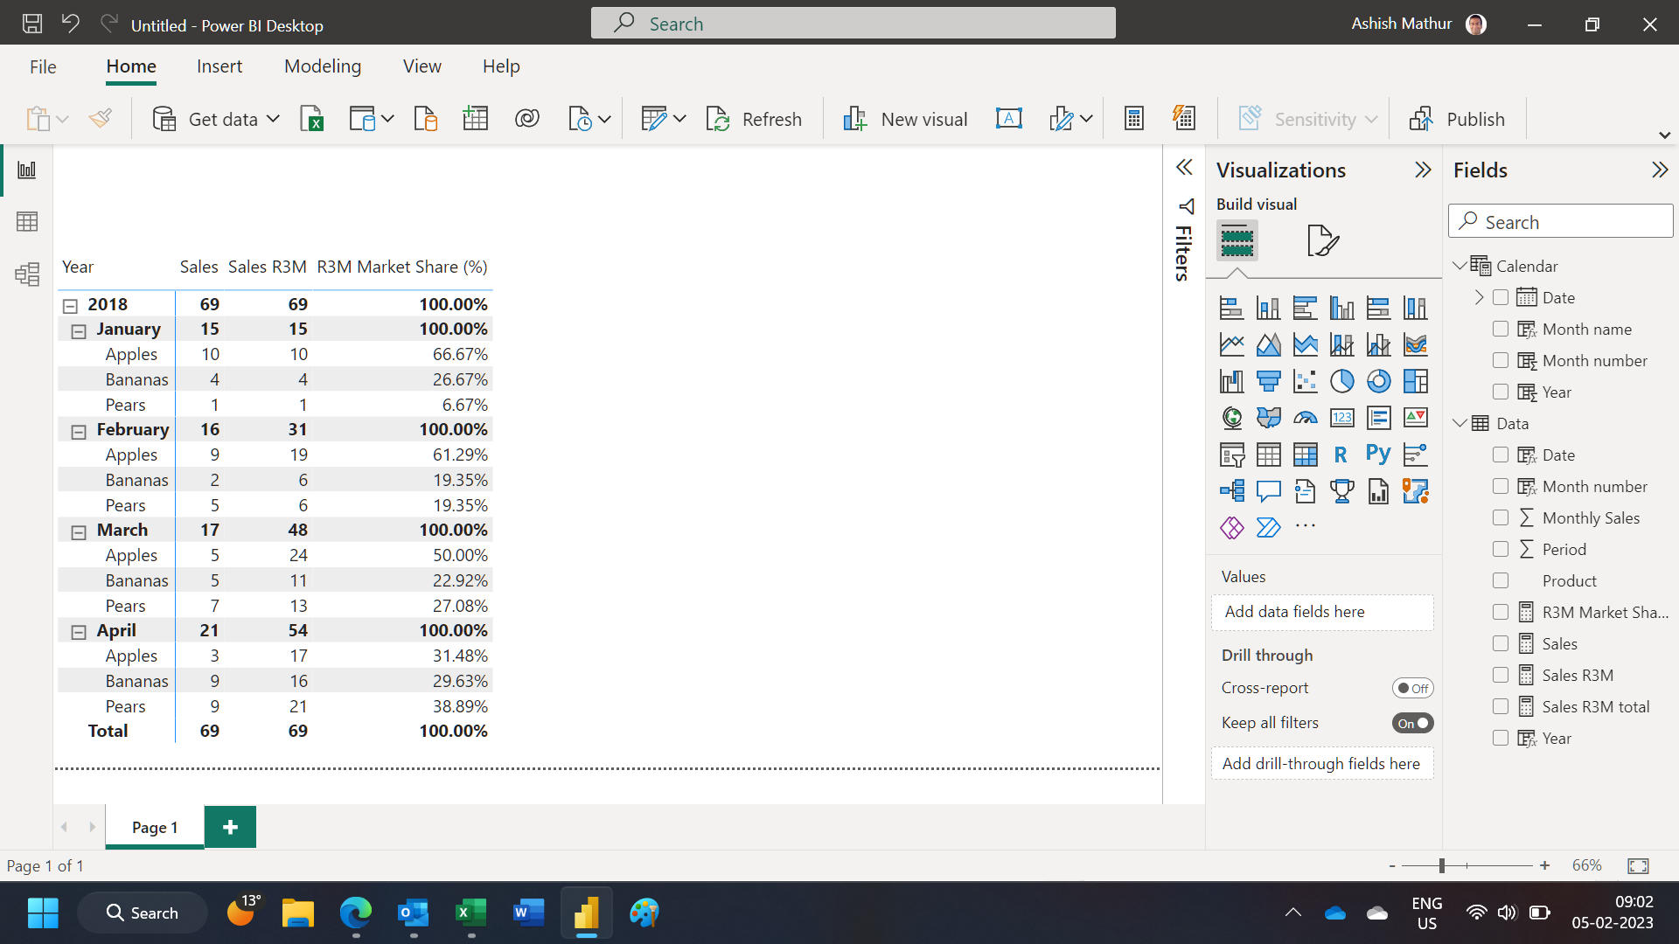This screenshot has height=944, width=1679.
Task: Open the File menu
Action: [x=43, y=66]
